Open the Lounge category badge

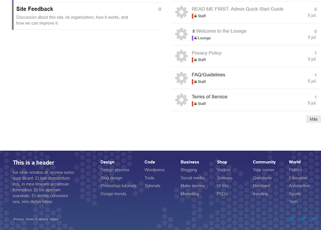pos(201,38)
